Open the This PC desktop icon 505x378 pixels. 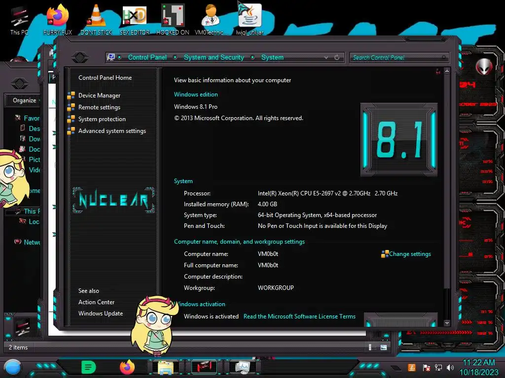point(19,20)
